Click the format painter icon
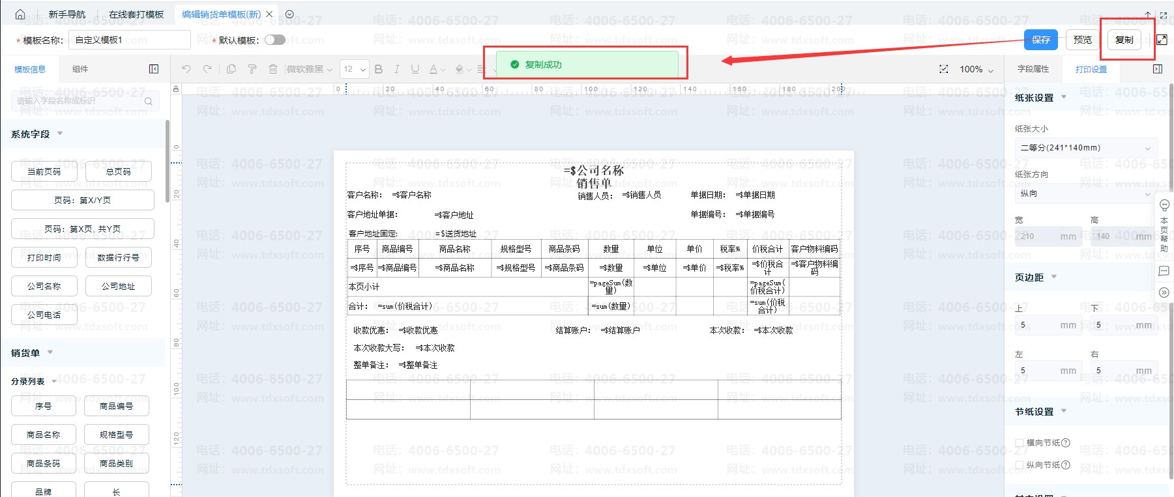Image resolution: width=1174 pixels, height=497 pixels. (x=252, y=69)
